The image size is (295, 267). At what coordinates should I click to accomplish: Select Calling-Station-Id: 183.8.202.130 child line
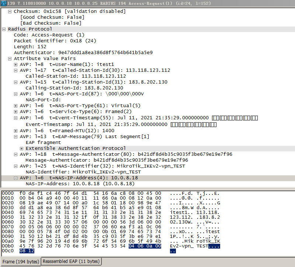74,88
